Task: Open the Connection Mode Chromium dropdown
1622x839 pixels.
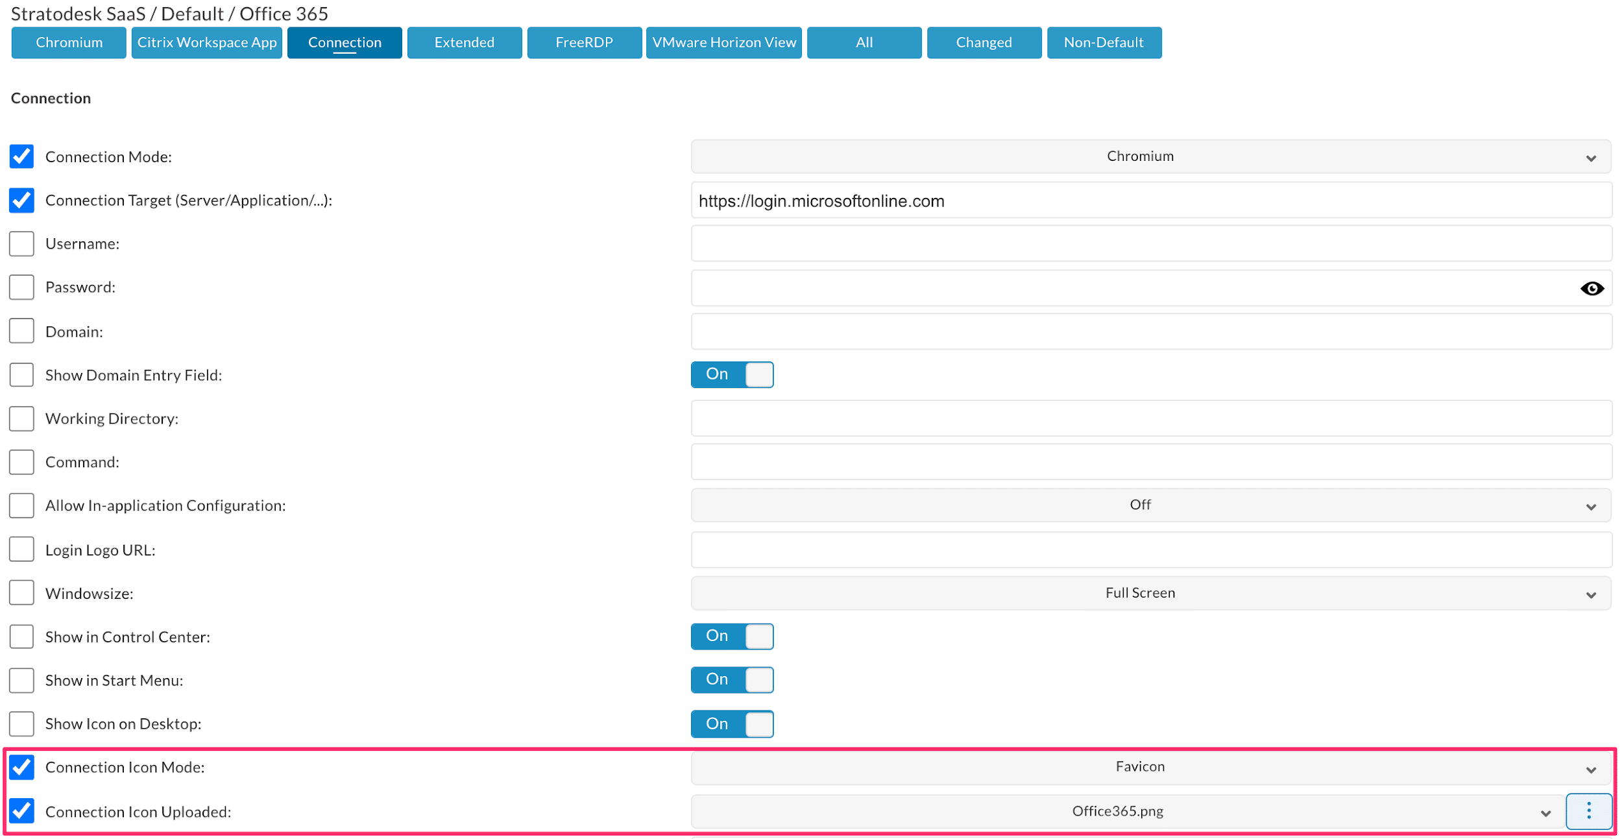Action: coord(1150,156)
